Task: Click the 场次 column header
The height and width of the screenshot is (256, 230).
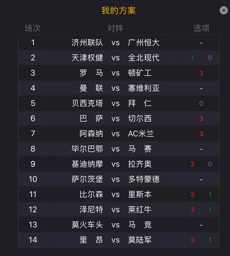Action: click(x=32, y=28)
